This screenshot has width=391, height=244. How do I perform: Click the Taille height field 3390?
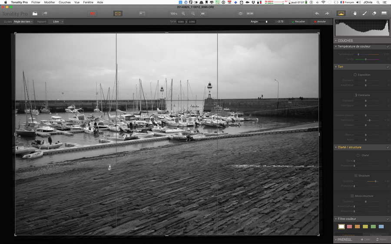pos(192,22)
